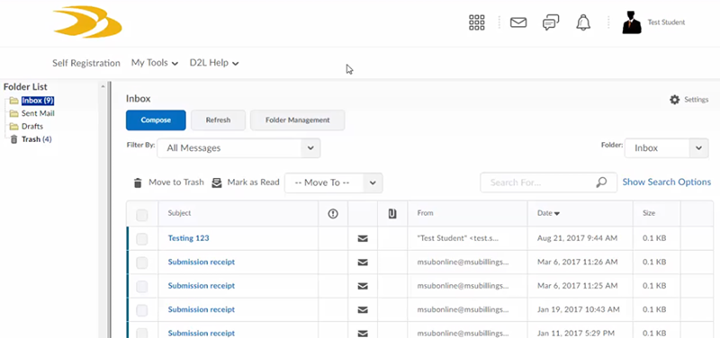This screenshot has width=720, height=338.
Task: Click the Settings link text
Action: point(696,100)
